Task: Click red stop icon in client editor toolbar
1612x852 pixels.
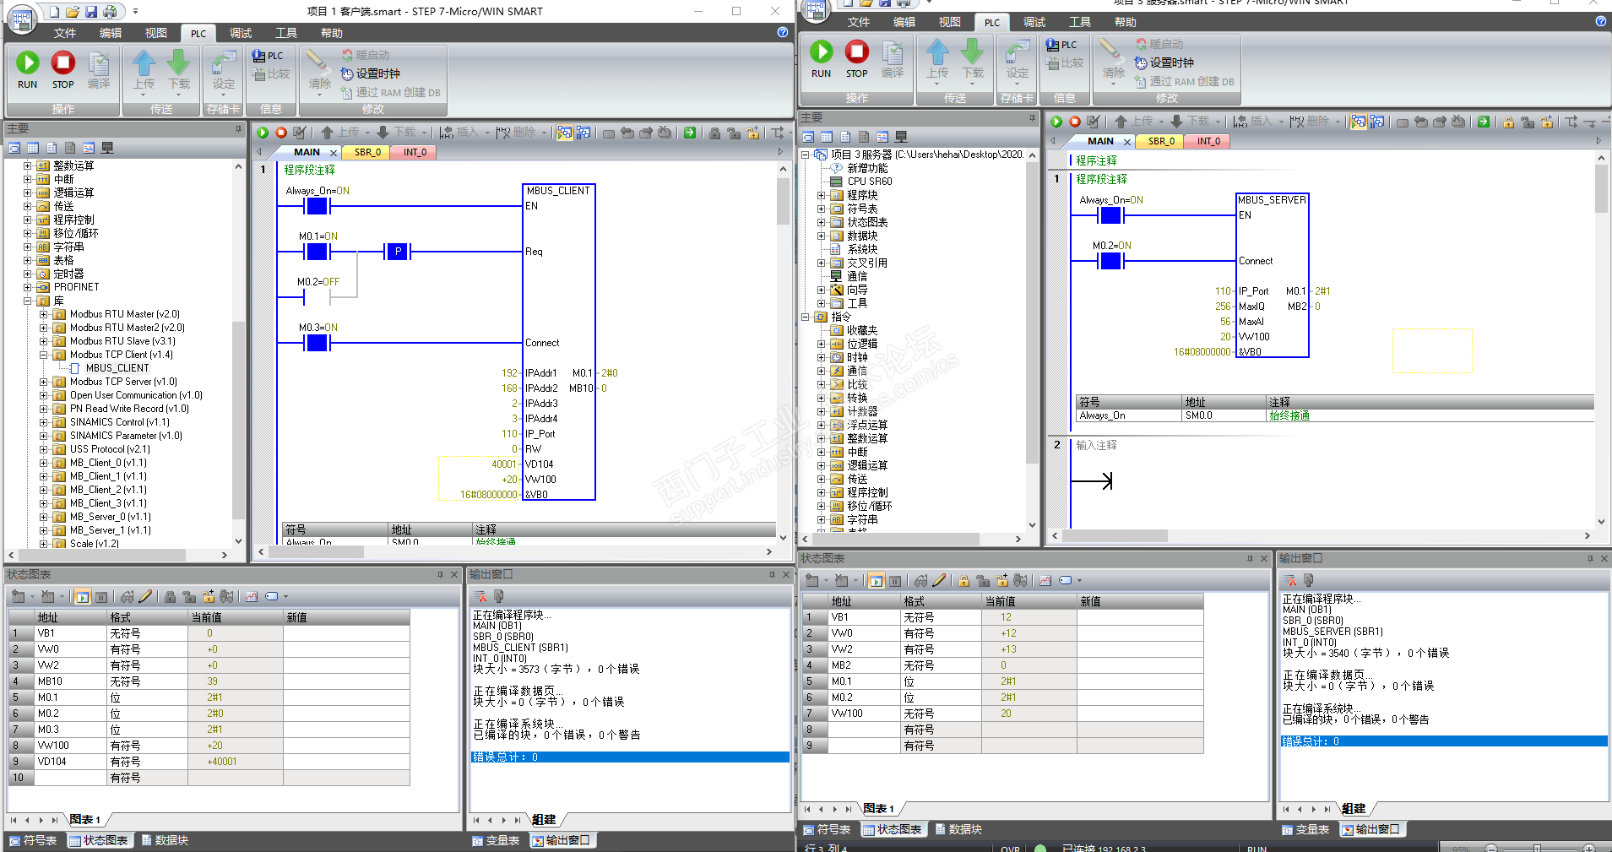Action: 281,133
